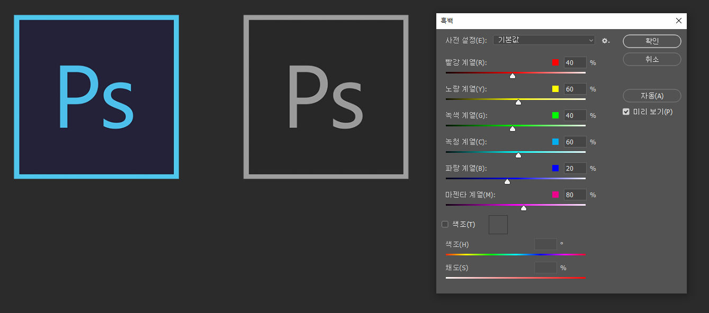
Task: Click the rainbow hue slider bar
Action: (x=516, y=254)
